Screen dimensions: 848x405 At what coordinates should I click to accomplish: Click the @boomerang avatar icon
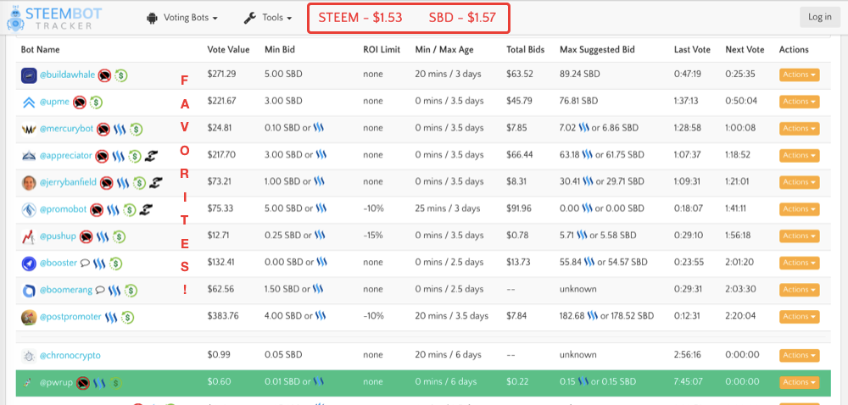(29, 291)
